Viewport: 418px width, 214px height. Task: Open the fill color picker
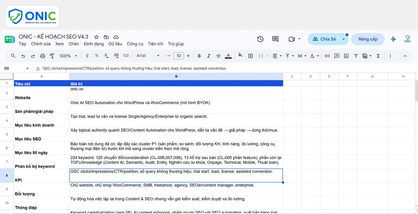[x=240, y=56]
